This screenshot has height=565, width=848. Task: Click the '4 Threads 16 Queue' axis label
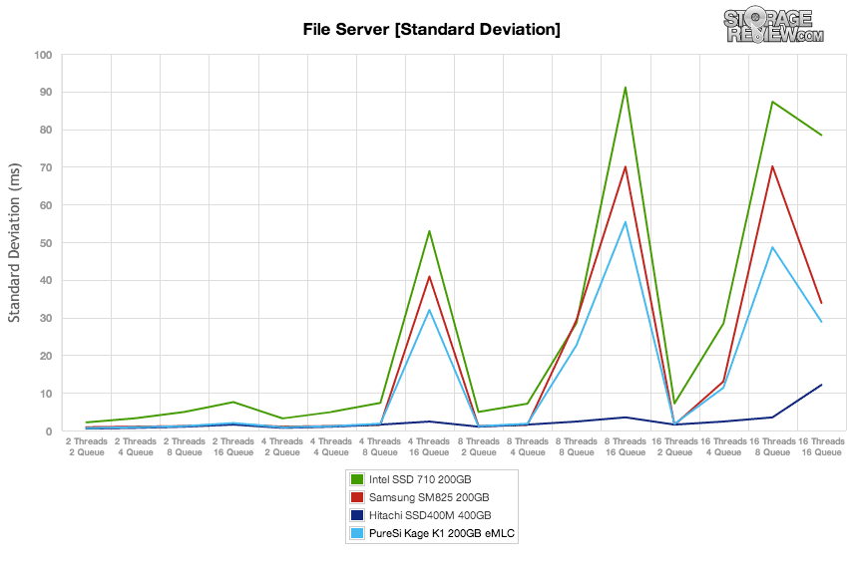(x=429, y=446)
